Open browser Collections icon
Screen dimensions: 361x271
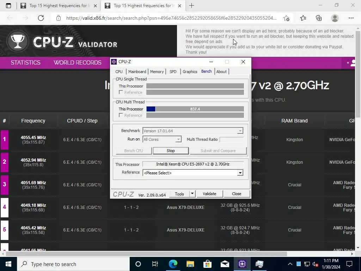(319, 18)
